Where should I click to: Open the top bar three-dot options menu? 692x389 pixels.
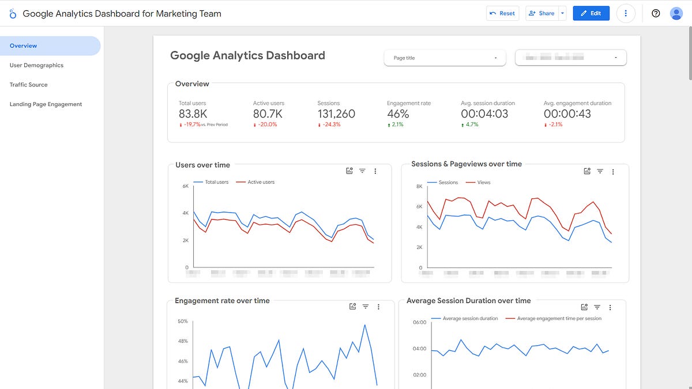pos(626,13)
